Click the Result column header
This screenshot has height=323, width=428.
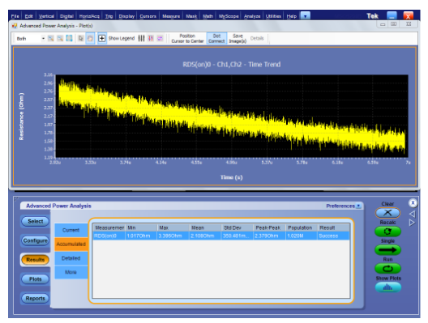point(333,227)
